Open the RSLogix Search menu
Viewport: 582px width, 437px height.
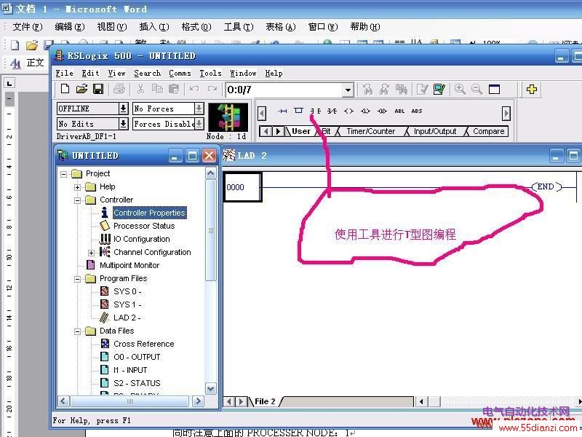click(148, 74)
